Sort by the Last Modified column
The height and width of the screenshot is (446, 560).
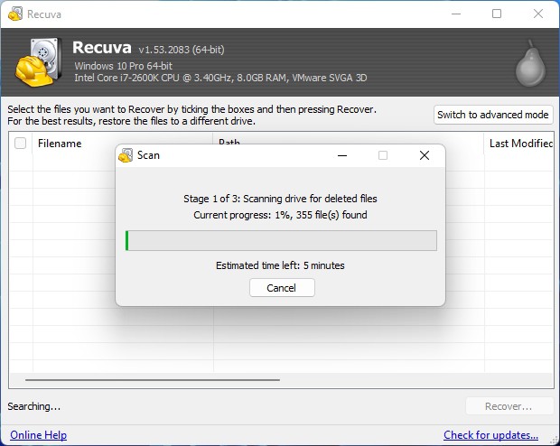520,144
